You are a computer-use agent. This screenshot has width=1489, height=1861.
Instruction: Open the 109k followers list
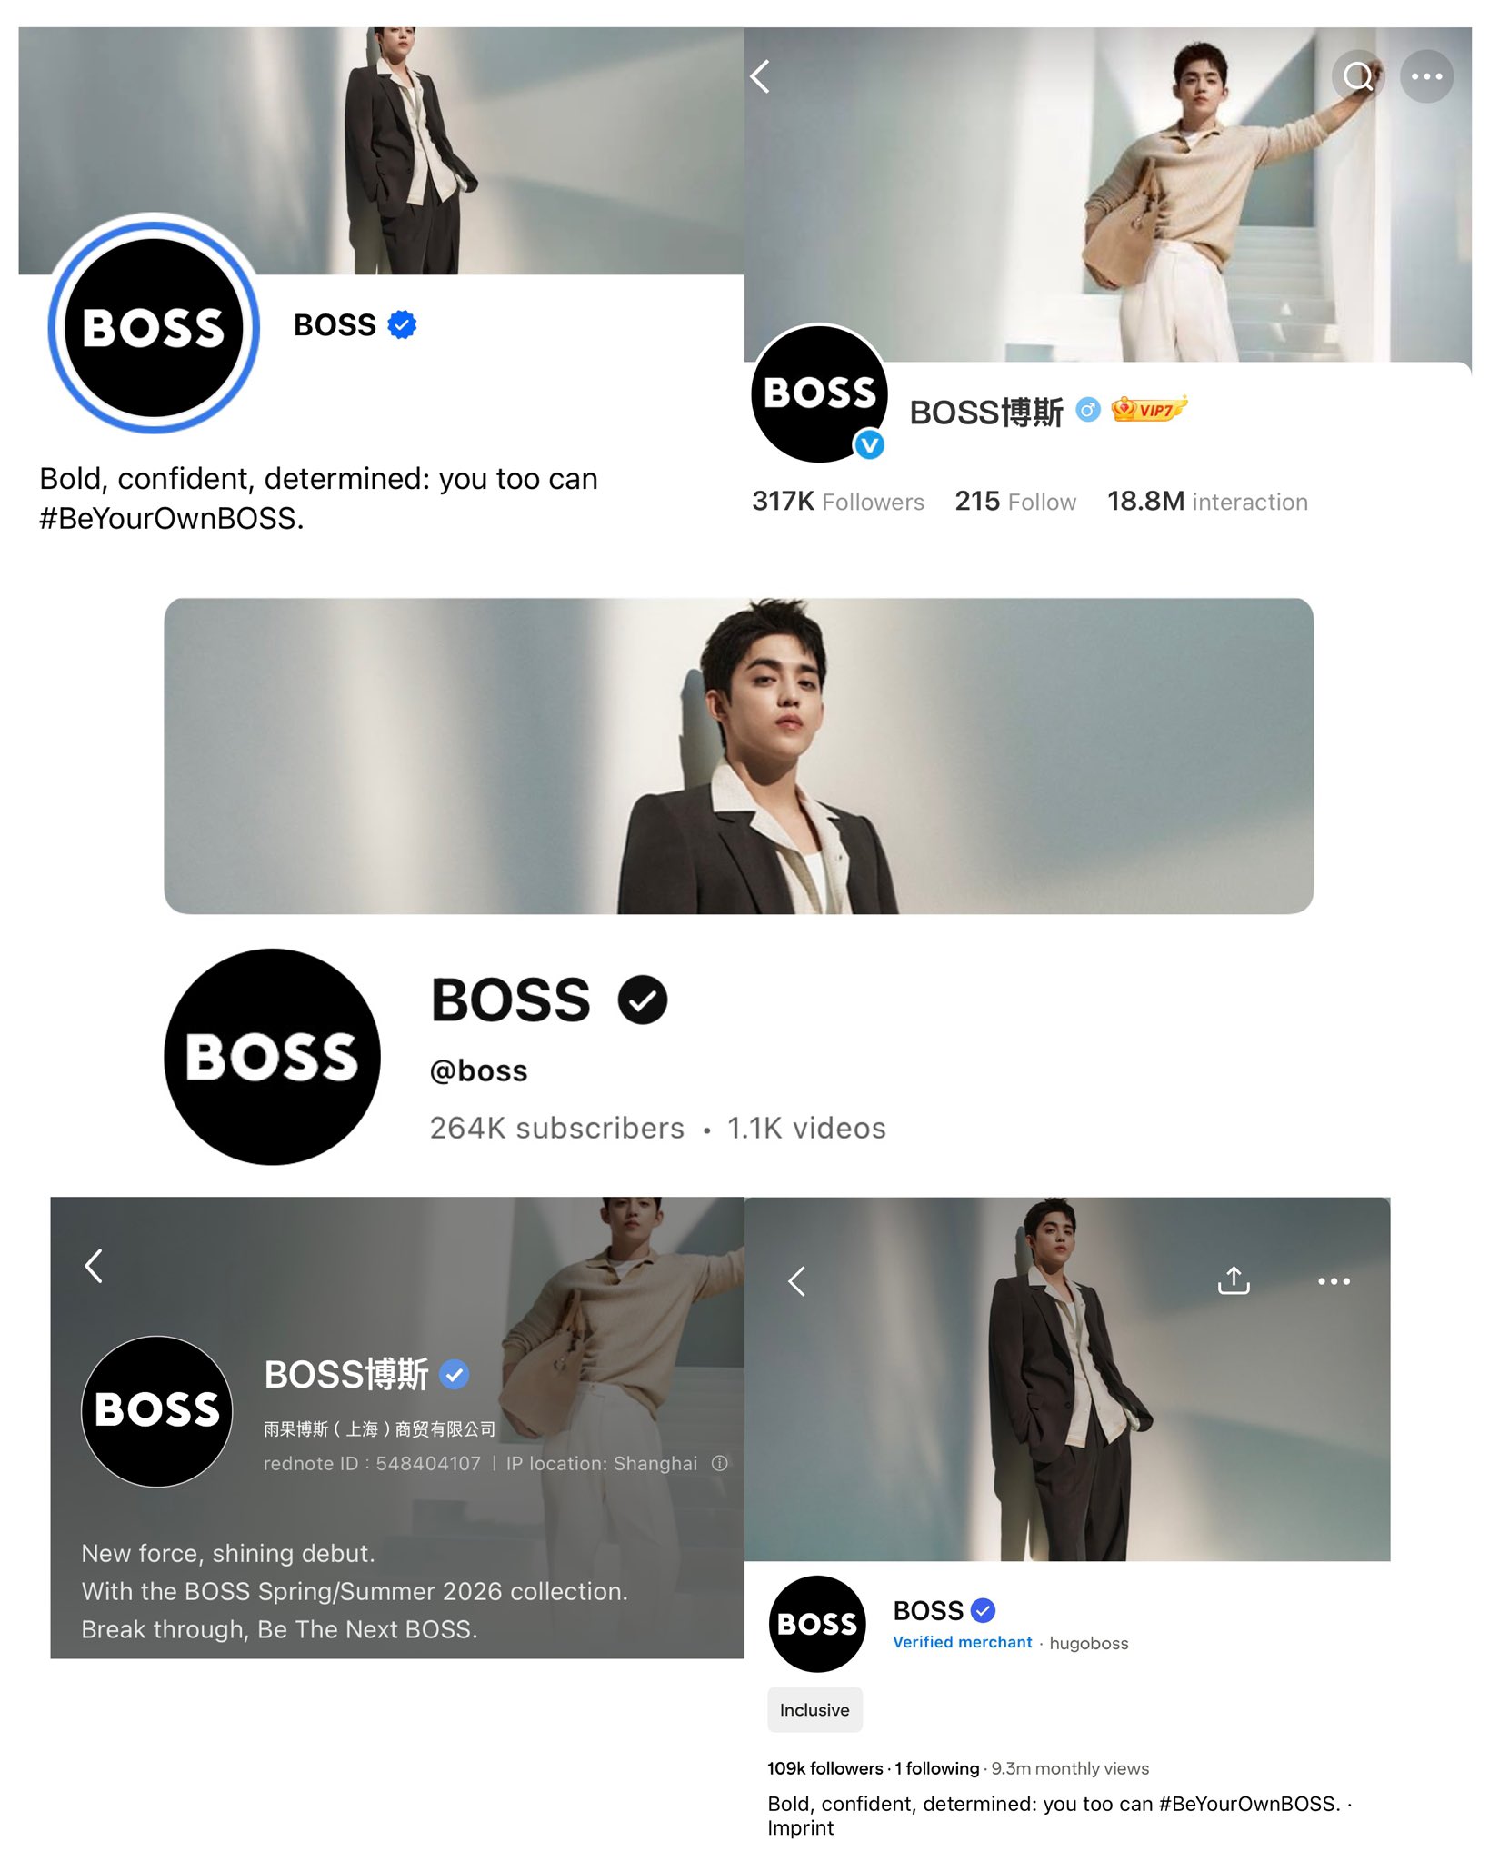[x=824, y=1768]
